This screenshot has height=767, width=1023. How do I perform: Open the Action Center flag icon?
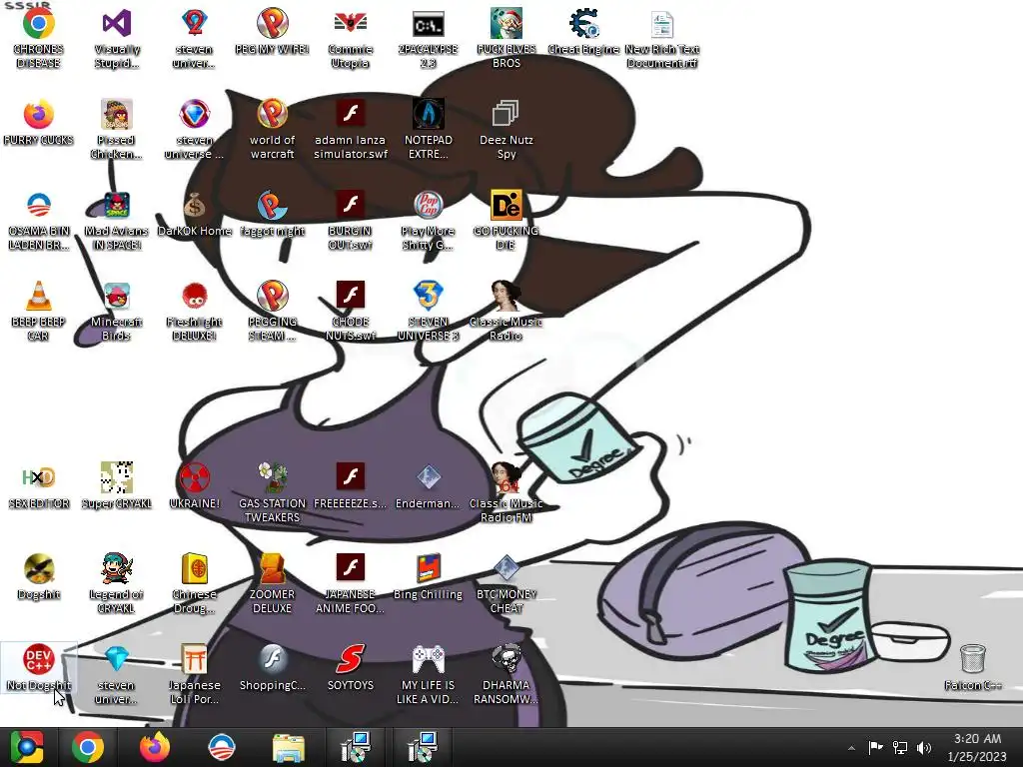click(875, 747)
